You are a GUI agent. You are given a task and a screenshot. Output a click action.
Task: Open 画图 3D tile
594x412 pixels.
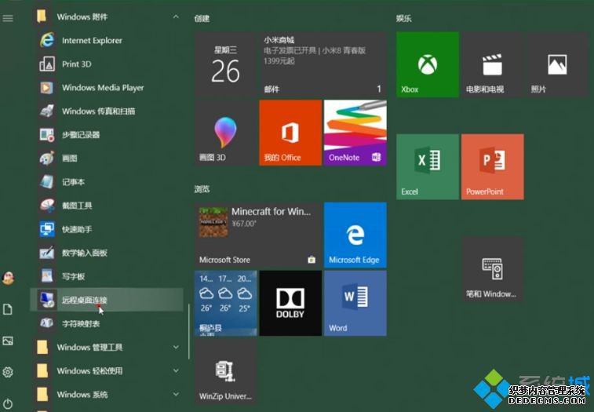click(226, 133)
